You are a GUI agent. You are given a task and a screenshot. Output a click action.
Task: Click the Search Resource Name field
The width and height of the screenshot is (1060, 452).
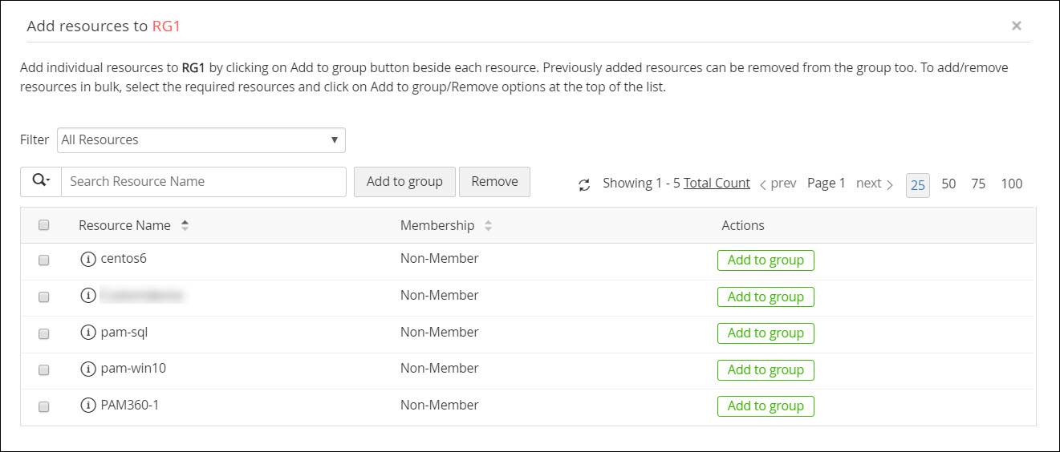(x=204, y=182)
